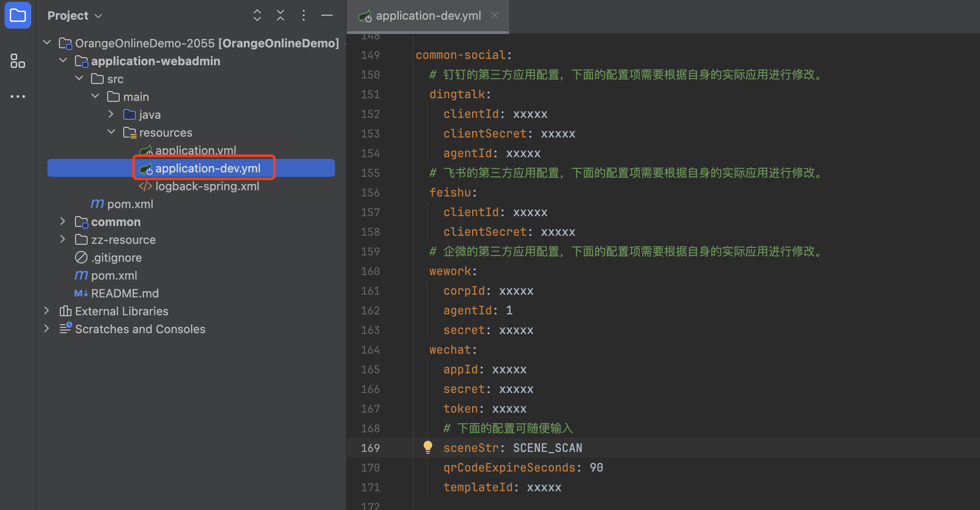Expand the common module
Image resolution: width=980 pixels, height=510 pixels.
pyautogui.click(x=63, y=222)
